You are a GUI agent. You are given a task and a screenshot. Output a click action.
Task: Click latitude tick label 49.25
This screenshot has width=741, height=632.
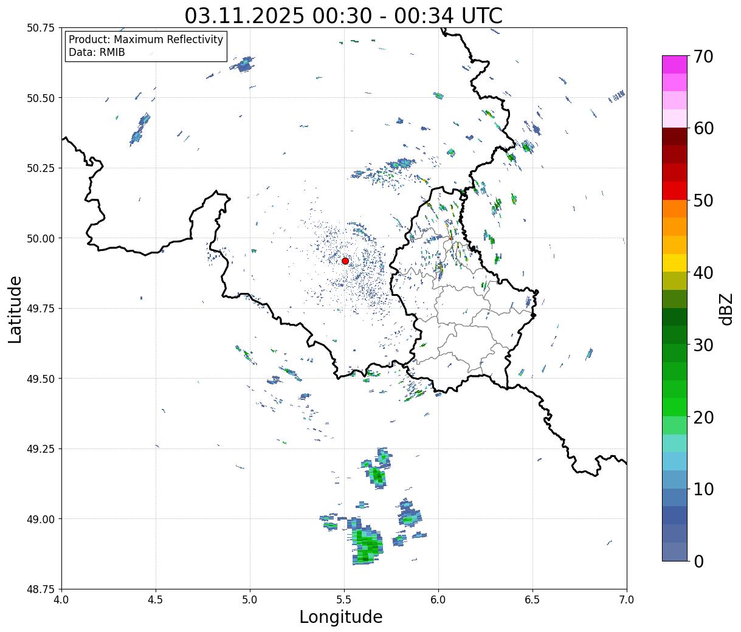click(x=41, y=449)
